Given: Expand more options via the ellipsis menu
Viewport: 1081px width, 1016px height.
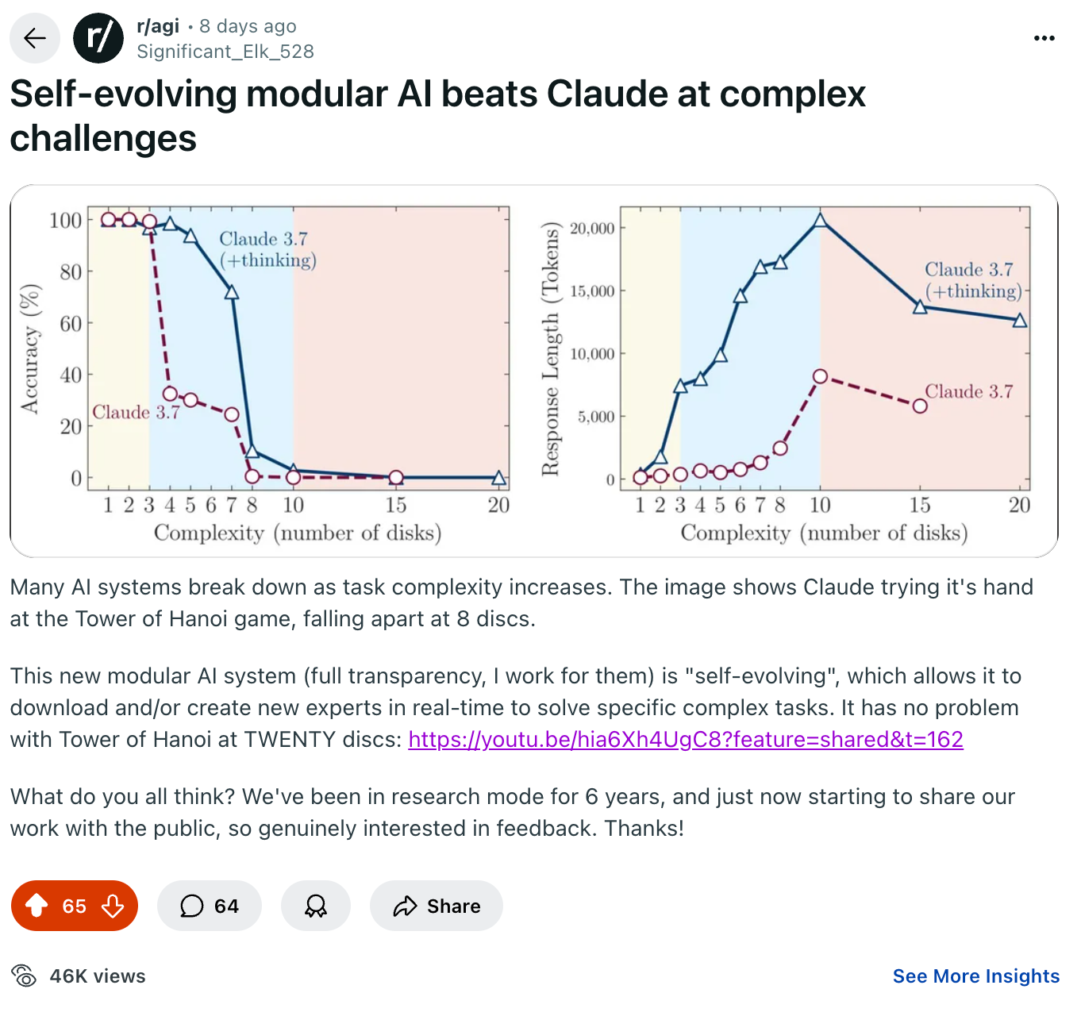Looking at the screenshot, I should [1044, 37].
